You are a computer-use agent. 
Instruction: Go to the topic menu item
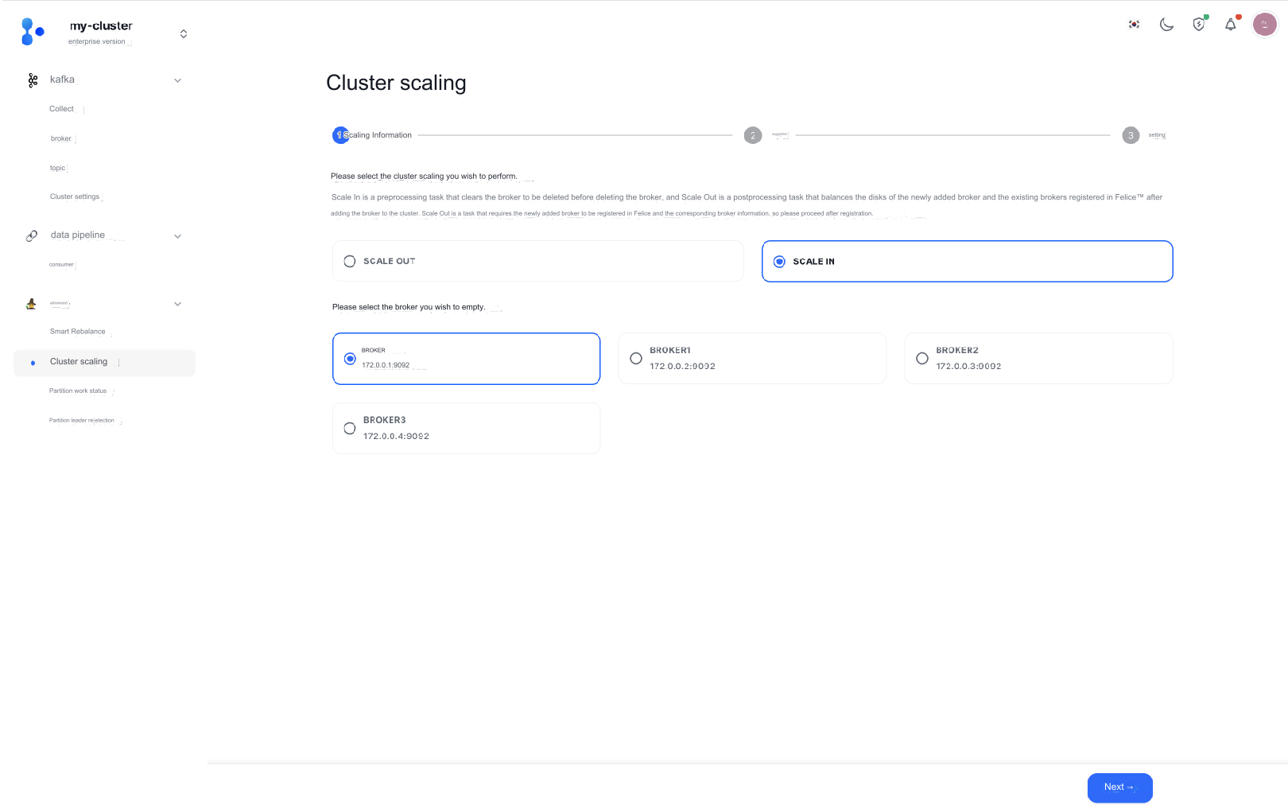click(x=57, y=169)
